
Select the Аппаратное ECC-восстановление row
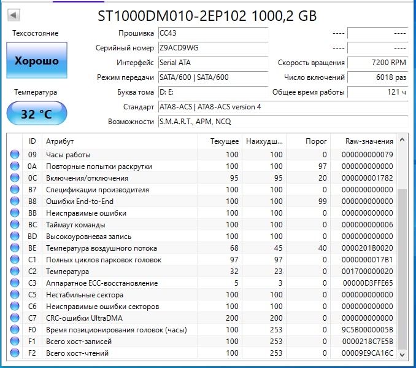(202, 283)
